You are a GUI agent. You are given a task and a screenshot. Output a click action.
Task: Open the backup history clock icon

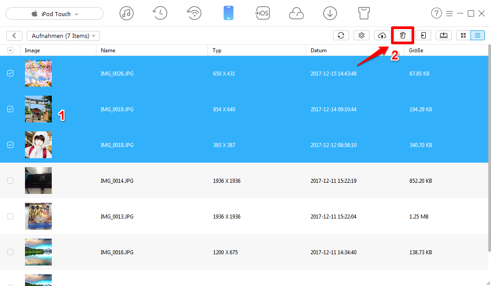(160, 13)
